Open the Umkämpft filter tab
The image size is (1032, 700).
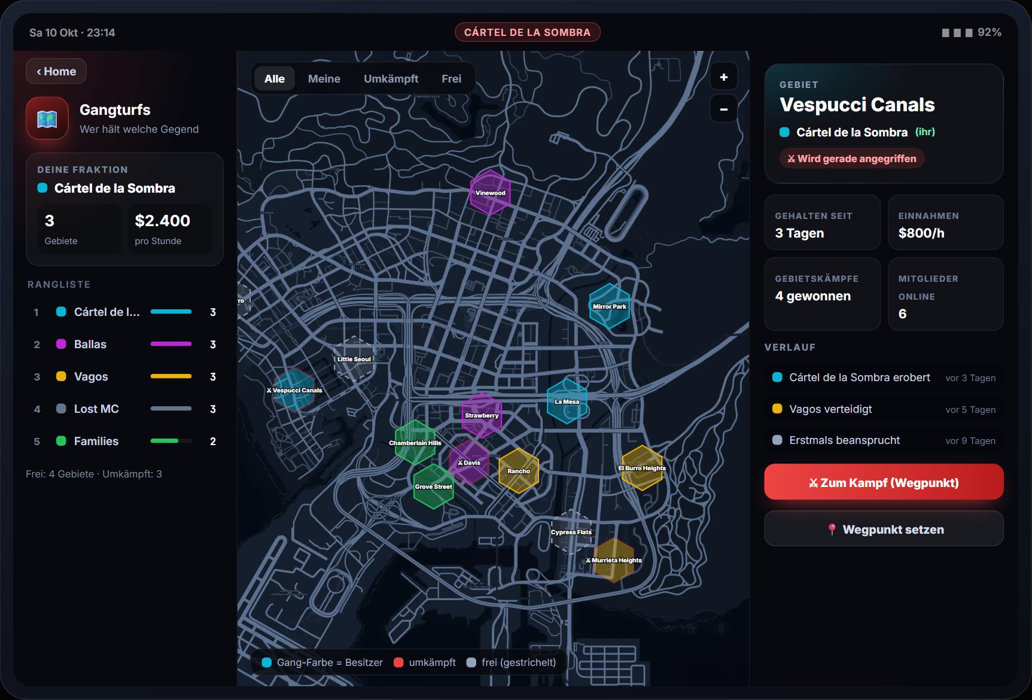coord(391,78)
